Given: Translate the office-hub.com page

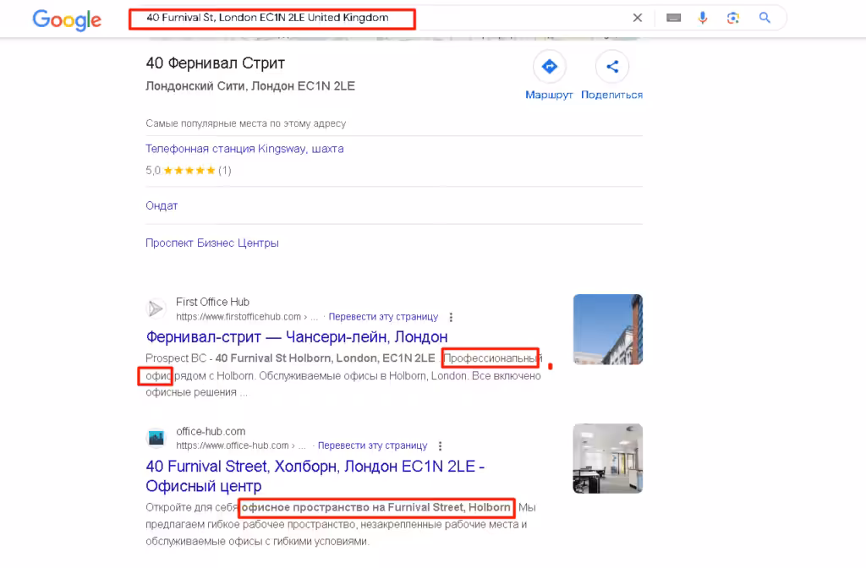Looking at the screenshot, I should click(x=373, y=445).
